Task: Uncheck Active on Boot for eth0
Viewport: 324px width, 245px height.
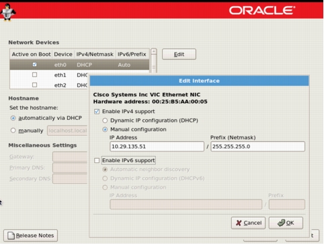Action: [x=34, y=65]
